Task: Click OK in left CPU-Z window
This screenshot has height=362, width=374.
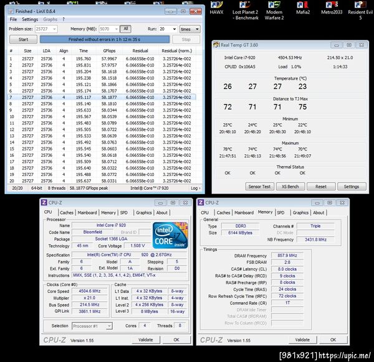Action: (x=176, y=340)
